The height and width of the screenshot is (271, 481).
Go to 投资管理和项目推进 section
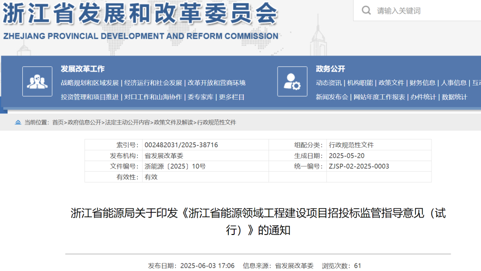point(90,97)
